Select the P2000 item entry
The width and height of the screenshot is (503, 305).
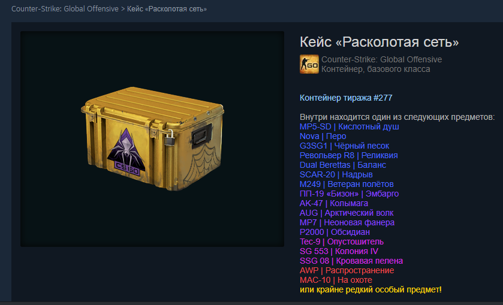[x=335, y=232]
